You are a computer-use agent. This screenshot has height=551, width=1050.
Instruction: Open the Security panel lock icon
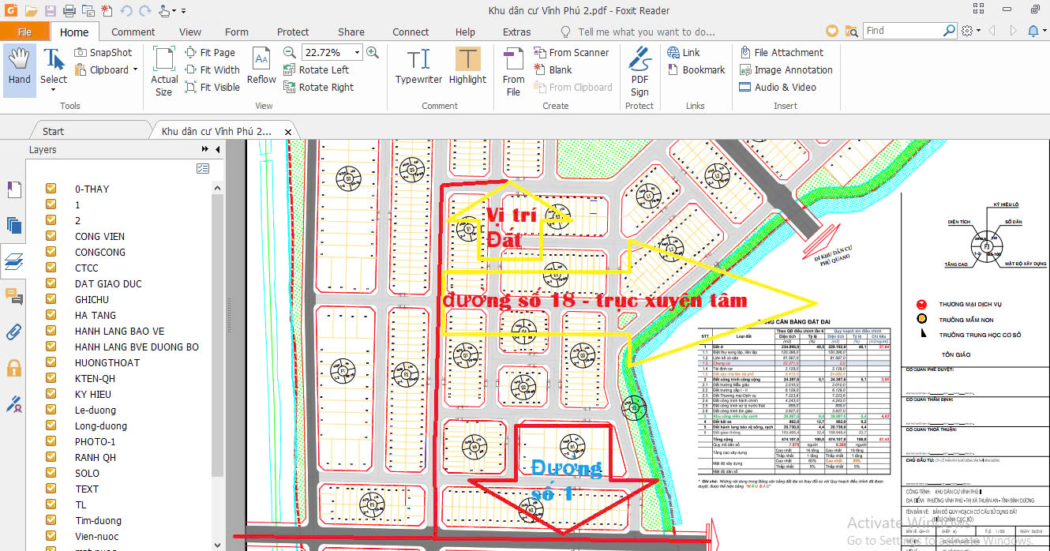(x=13, y=368)
